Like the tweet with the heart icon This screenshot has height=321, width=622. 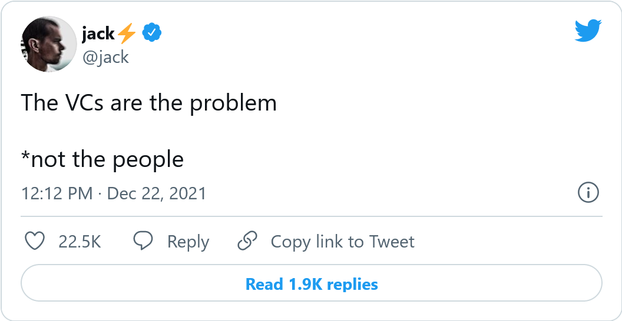click(36, 241)
